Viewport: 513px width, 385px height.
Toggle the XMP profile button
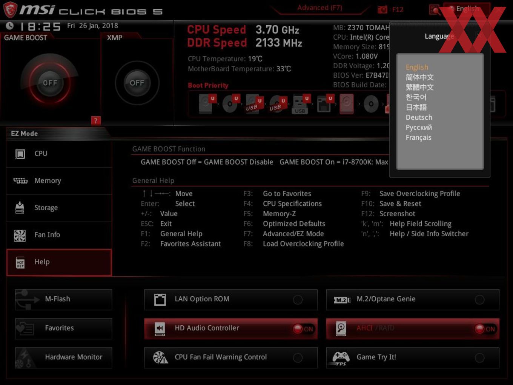point(137,83)
